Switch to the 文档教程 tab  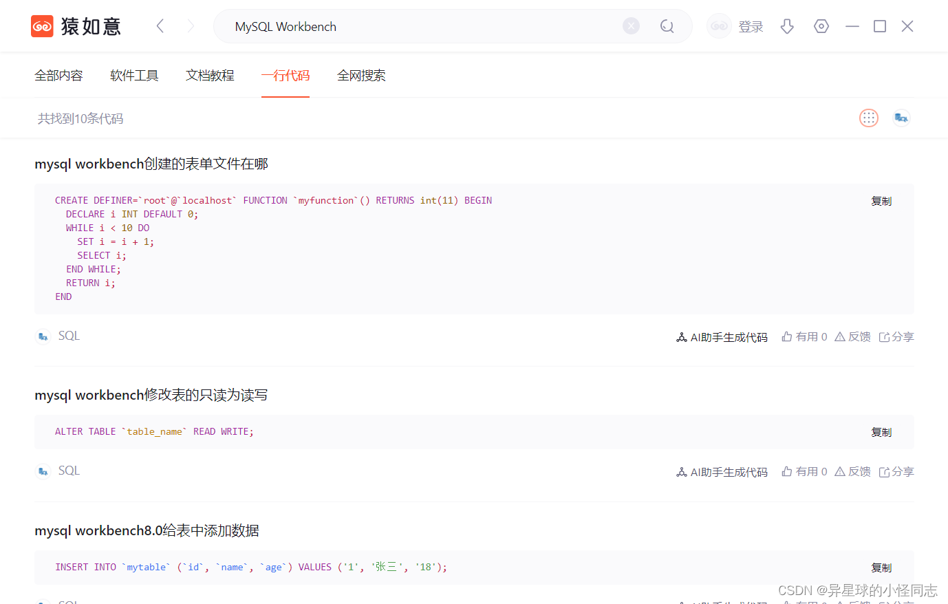pyautogui.click(x=210, y=76)
